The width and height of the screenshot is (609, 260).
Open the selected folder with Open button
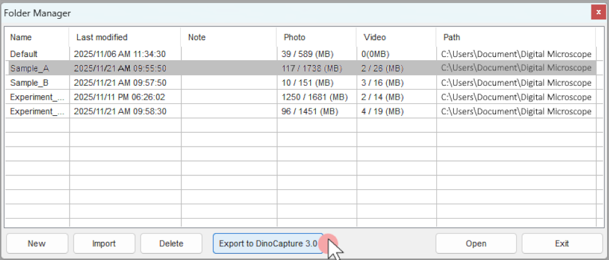[476, 244]
